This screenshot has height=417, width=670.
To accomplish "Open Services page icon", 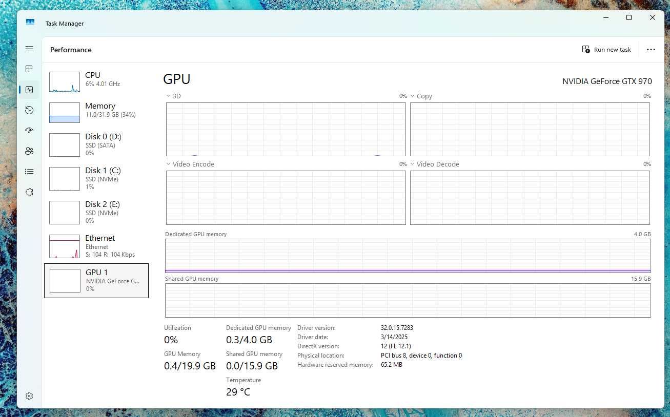I will click(x=29, y=192).
